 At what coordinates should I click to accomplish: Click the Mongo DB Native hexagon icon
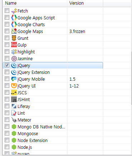14,127
